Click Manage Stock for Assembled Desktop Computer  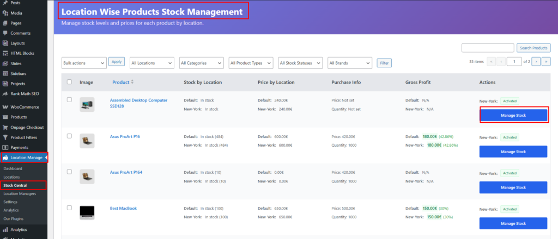click(513, 116)
